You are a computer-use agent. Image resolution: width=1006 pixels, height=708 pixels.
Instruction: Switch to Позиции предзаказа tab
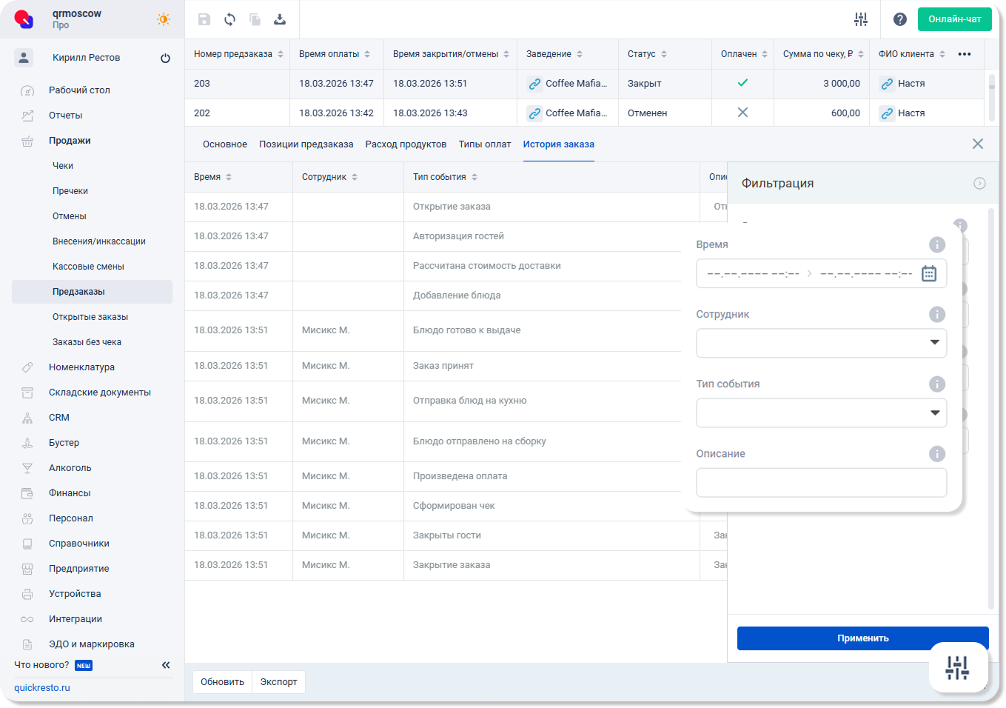pos(306,144)
